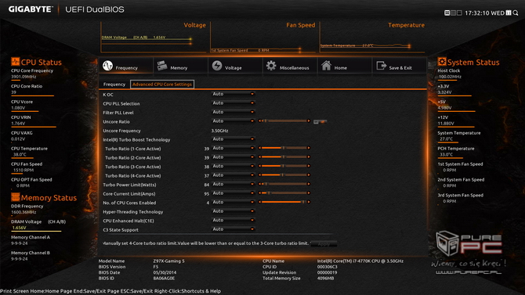
Task: Go to Home section with house icon
Action: pyautogui.click(x=345, y=66)
